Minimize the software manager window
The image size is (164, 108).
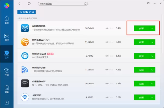tap(154, 4)
